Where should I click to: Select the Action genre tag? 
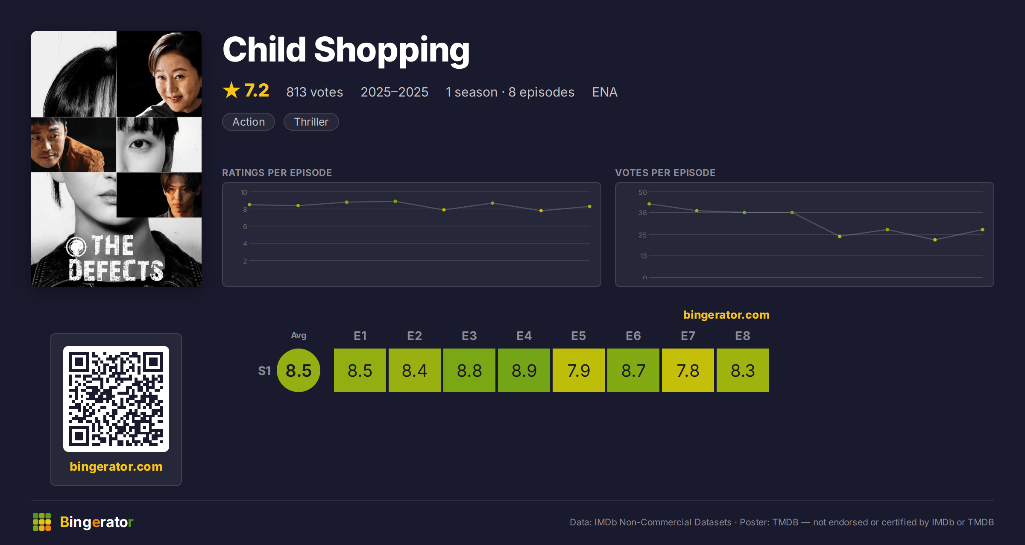(249, 122)
